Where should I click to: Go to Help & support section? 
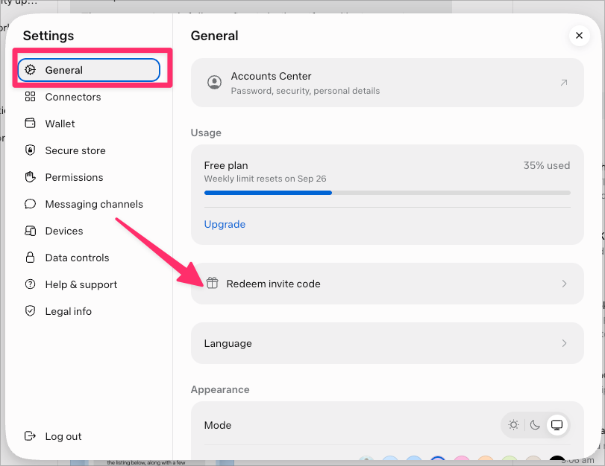pos(81,284)
